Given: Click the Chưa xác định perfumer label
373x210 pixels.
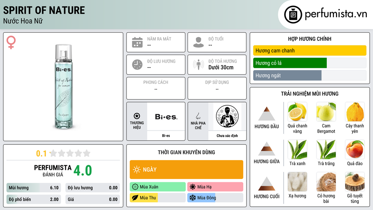Looking at the screenshot, I should pos(227,136).
